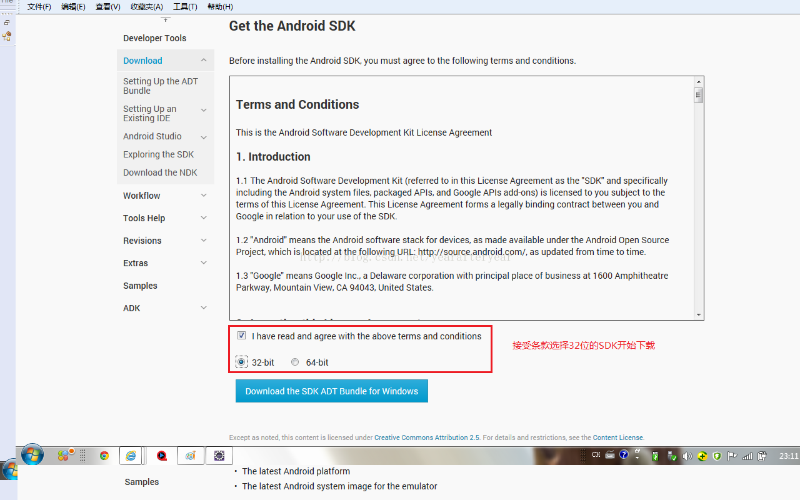Open the red media player taskbar icon
This screenshot has width=800, height=500.
pyautogui.click(x=162, y=456)
